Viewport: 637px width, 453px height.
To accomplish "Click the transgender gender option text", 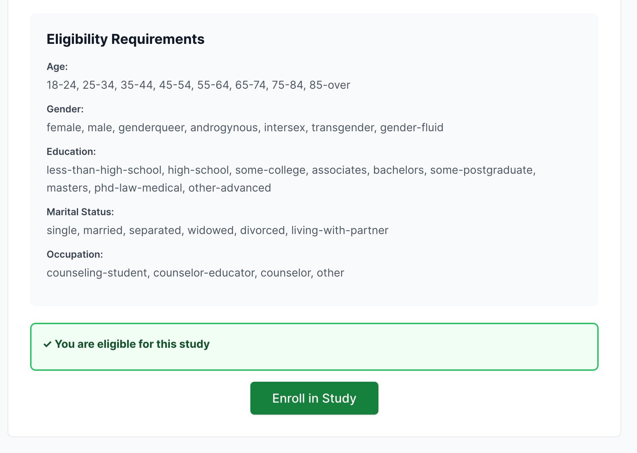I will click(x=343, y=127).
